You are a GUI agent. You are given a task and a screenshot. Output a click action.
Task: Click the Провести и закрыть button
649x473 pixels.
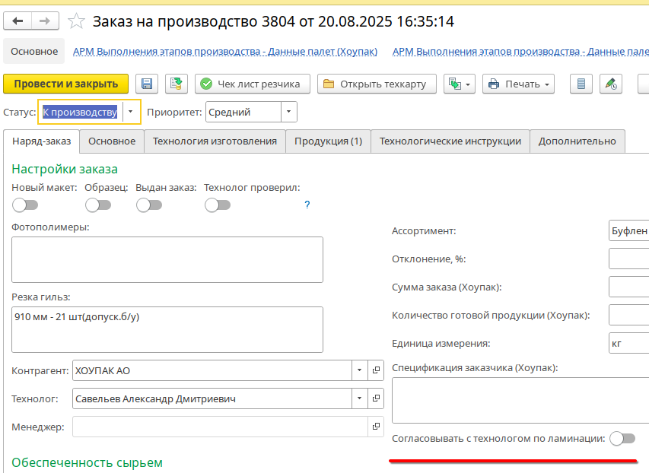point(66,84)
